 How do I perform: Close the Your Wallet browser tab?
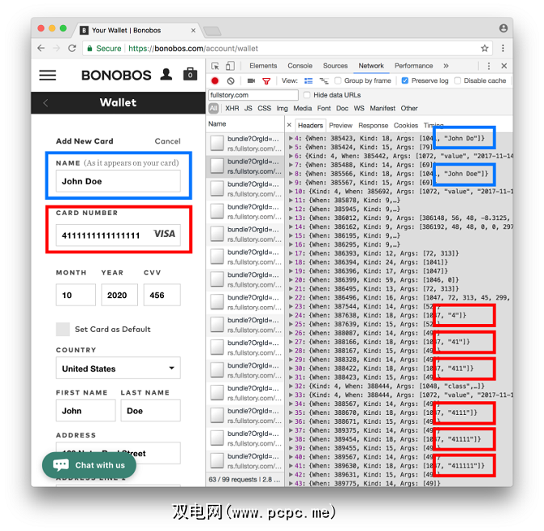click(x=193, y=31)
